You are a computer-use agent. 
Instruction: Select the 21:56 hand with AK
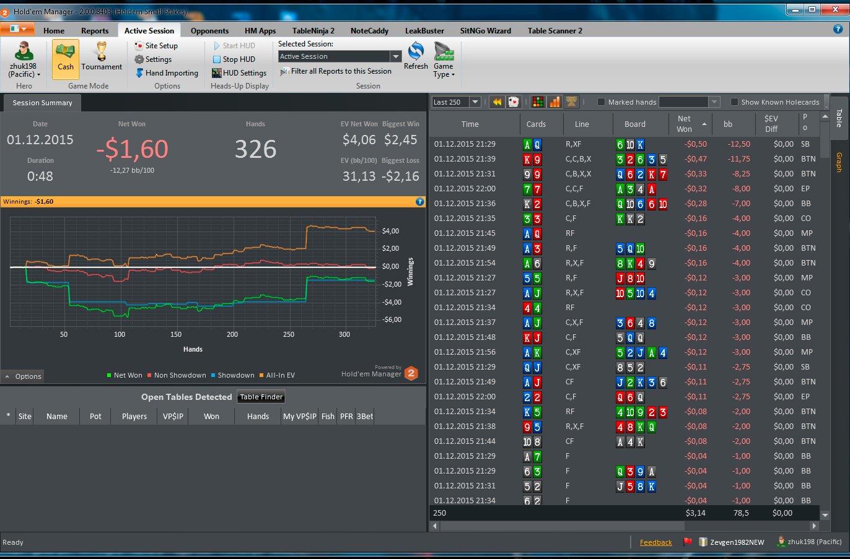tap(624, 352)
